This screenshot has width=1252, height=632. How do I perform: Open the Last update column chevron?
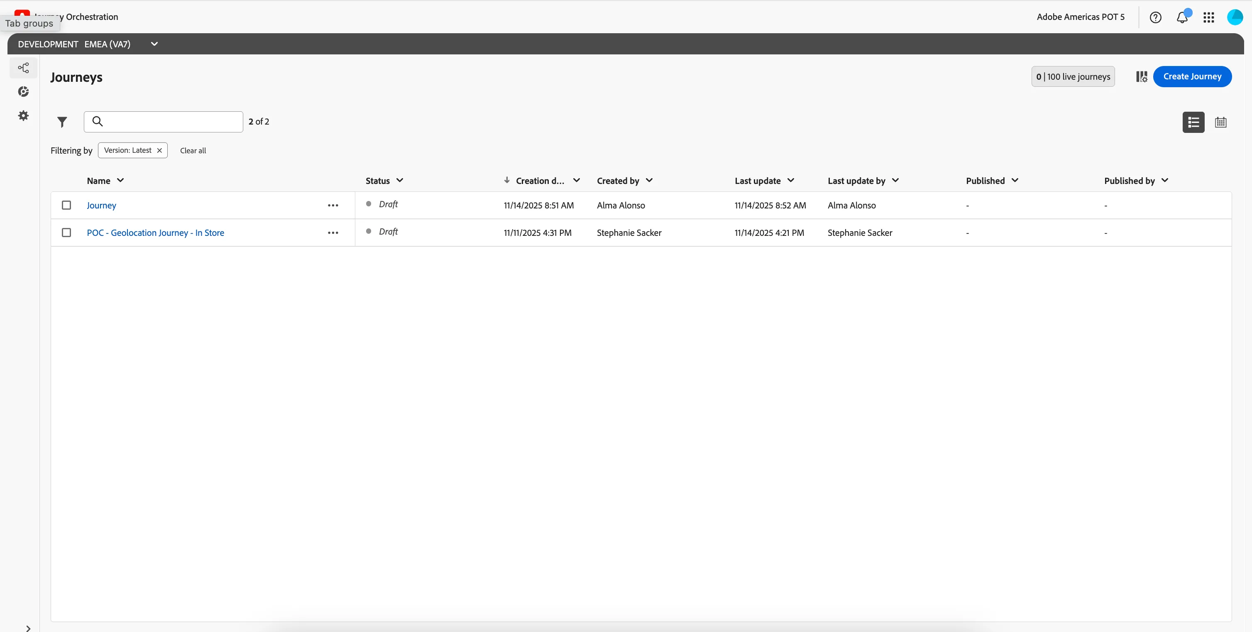[x=791, y=180]
